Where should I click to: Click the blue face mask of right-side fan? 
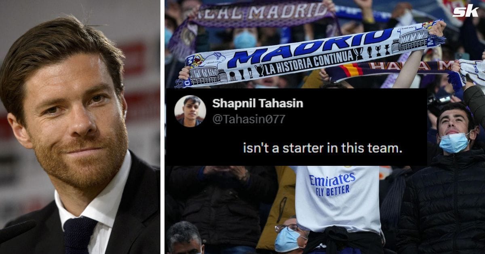[x=455, y=142]
